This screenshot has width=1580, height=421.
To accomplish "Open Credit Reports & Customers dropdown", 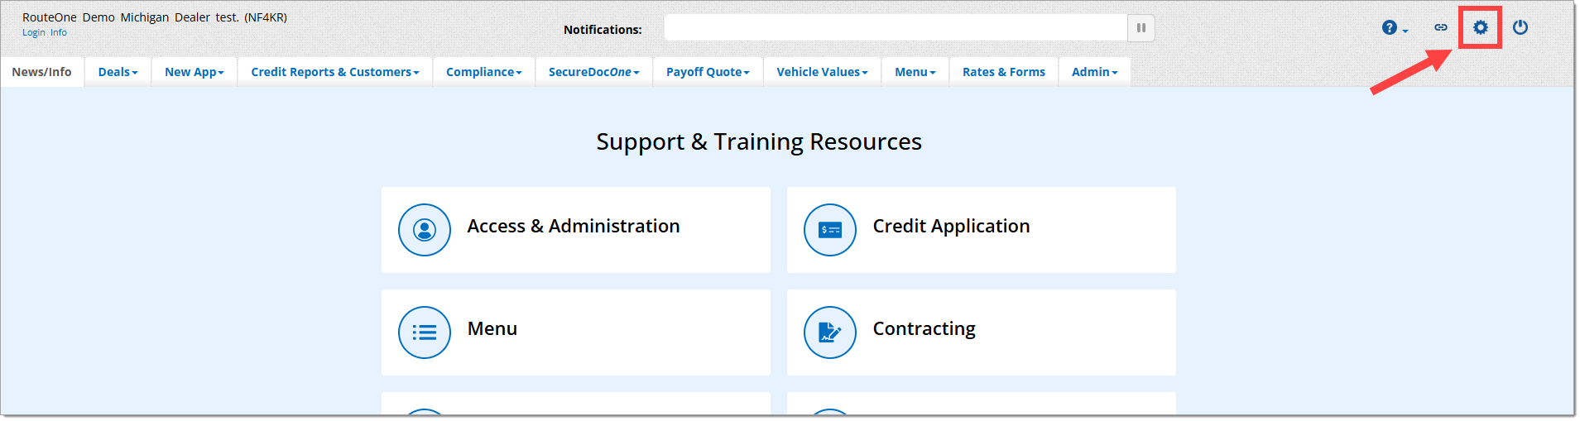I will point(334,72).
